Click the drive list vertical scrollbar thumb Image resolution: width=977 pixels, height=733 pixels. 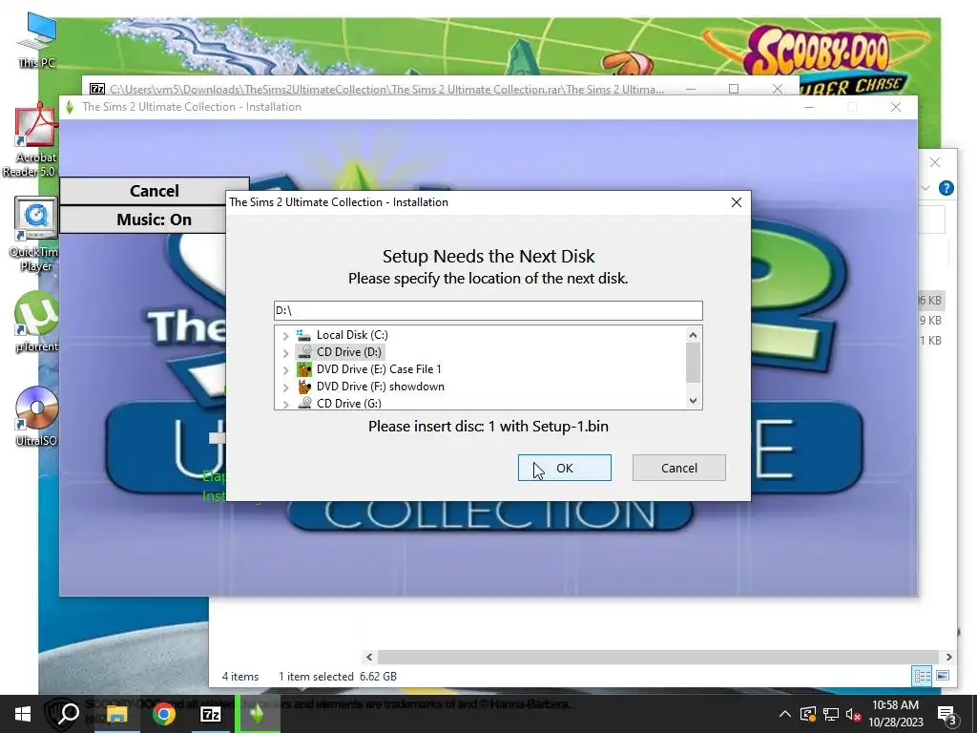[693, 363]
